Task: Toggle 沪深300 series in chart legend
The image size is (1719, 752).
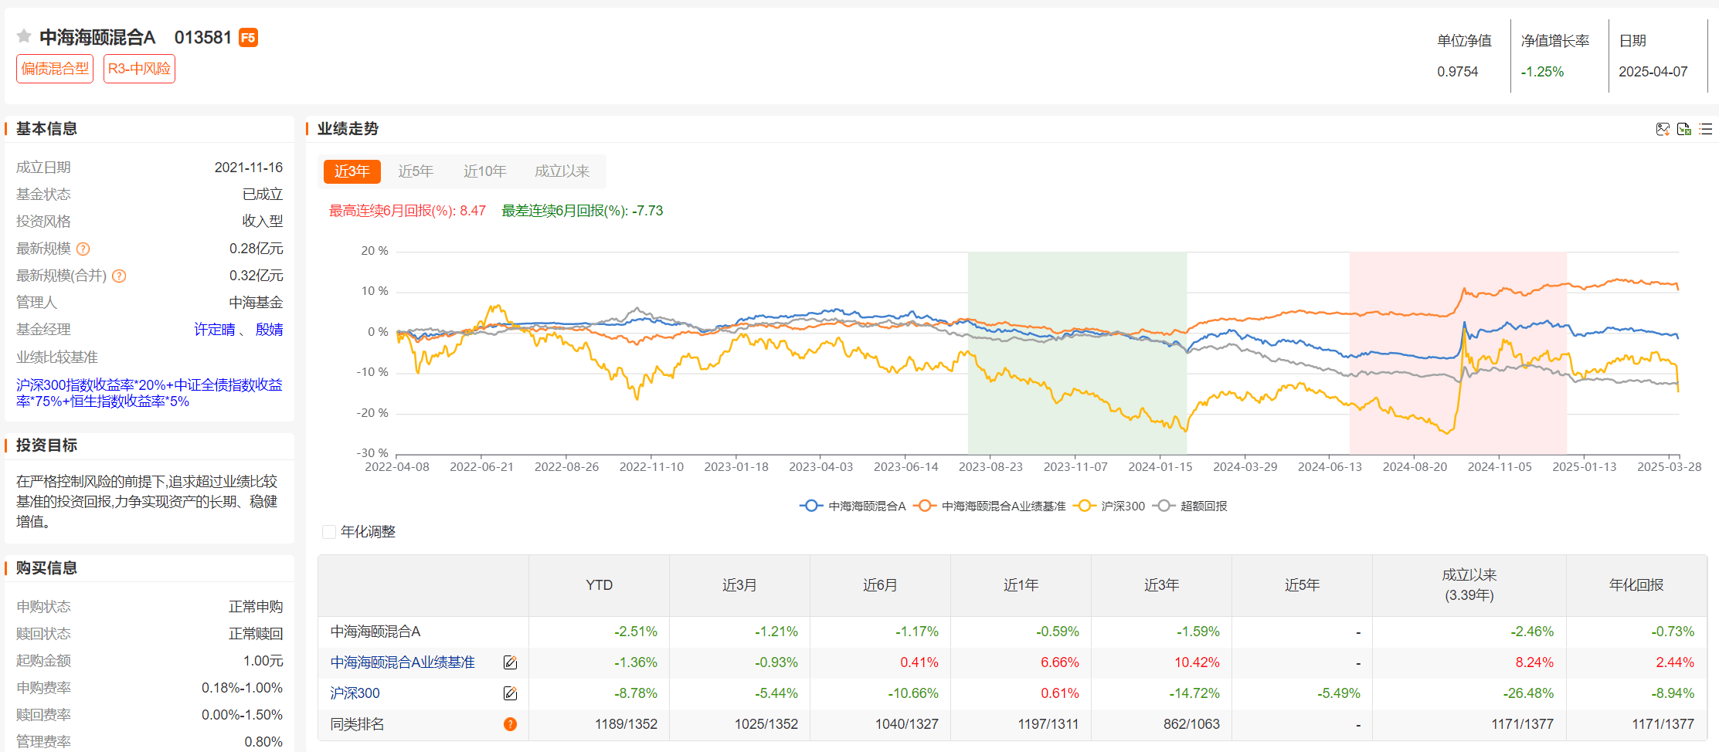Action: point(1109,506)
